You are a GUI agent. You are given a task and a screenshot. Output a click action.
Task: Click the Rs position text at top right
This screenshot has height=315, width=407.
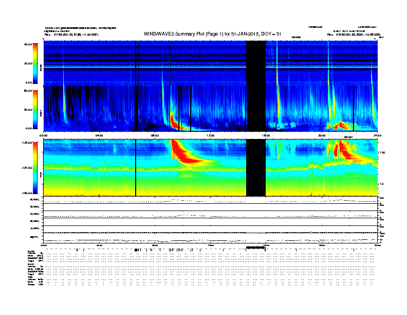pyautogui.click(x=354, y=34)
